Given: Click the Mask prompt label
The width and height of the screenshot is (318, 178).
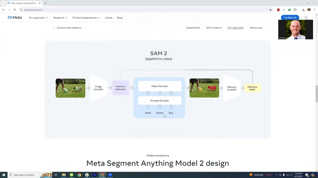Looking at the screenshot, I should [x=148, y=113].
